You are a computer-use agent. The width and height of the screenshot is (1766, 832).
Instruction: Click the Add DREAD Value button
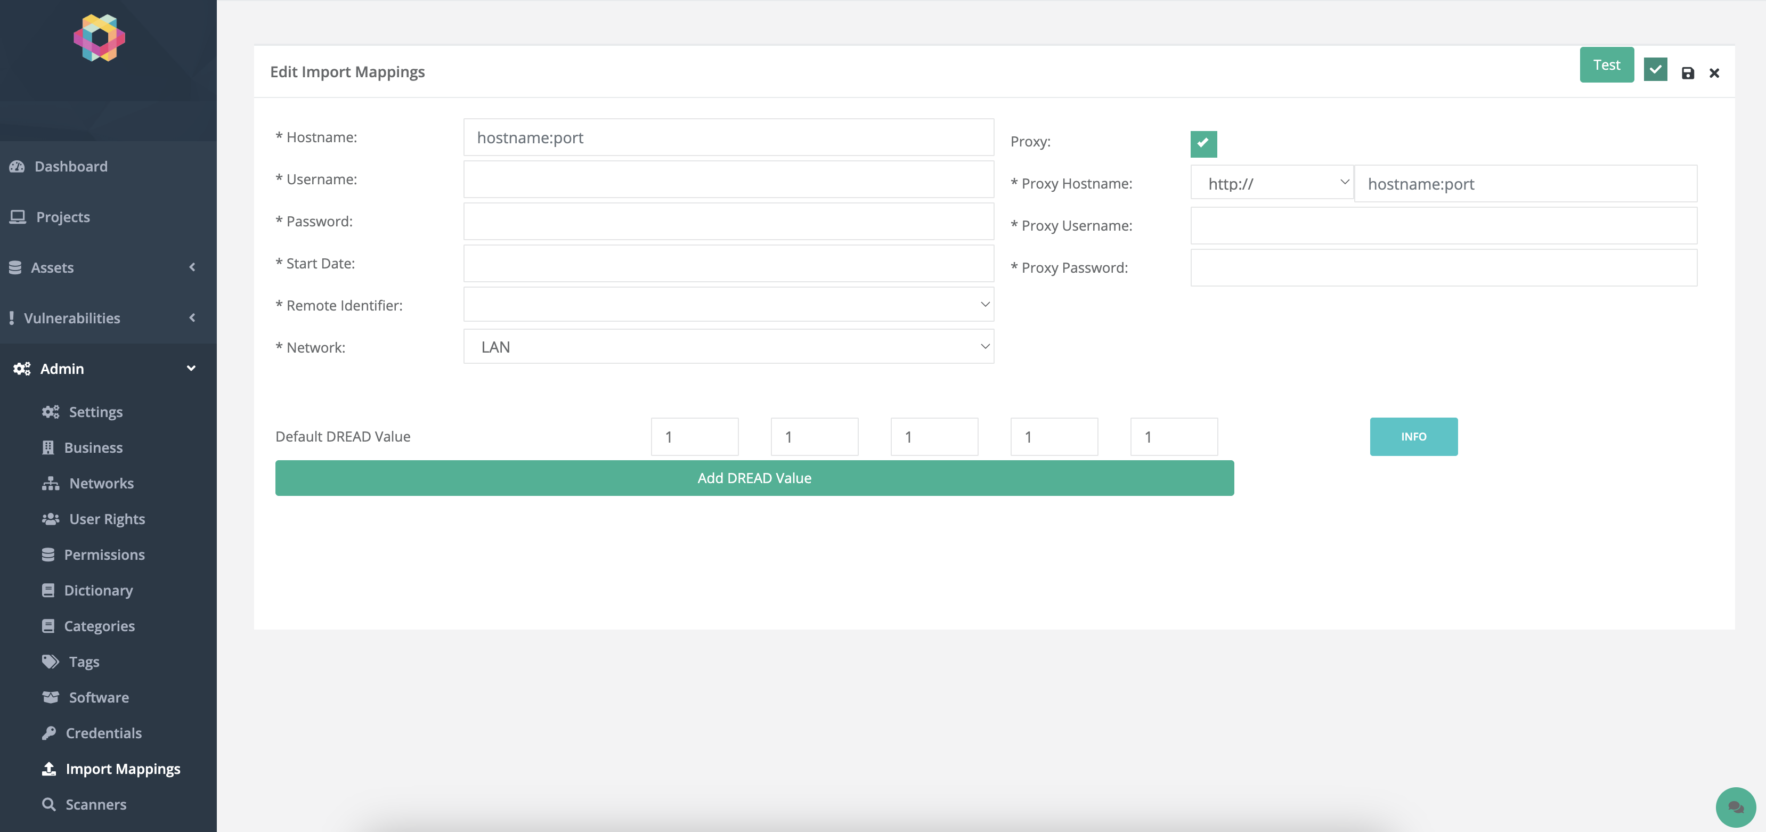(754, 478)
